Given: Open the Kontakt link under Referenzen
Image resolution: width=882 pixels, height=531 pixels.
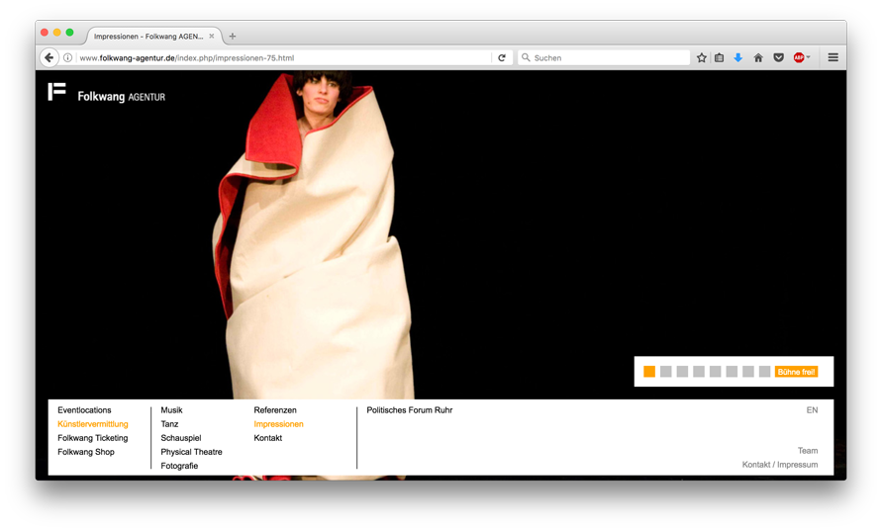Looking at the screenshot, I should (x=267, y=438).
